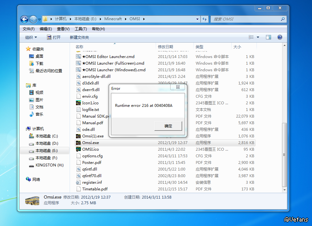
Task: Click the d3dx9.dll file icon
Action: 78,83
